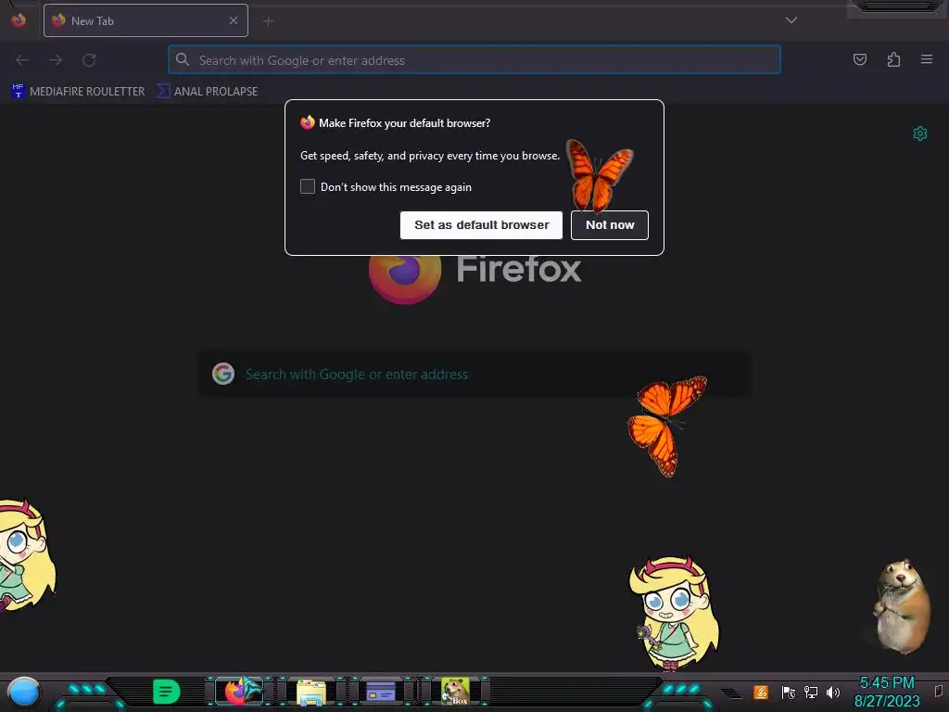Open the gopher Box app on taskbar
The height and width of the screenshot is (712, 949).
455,692
